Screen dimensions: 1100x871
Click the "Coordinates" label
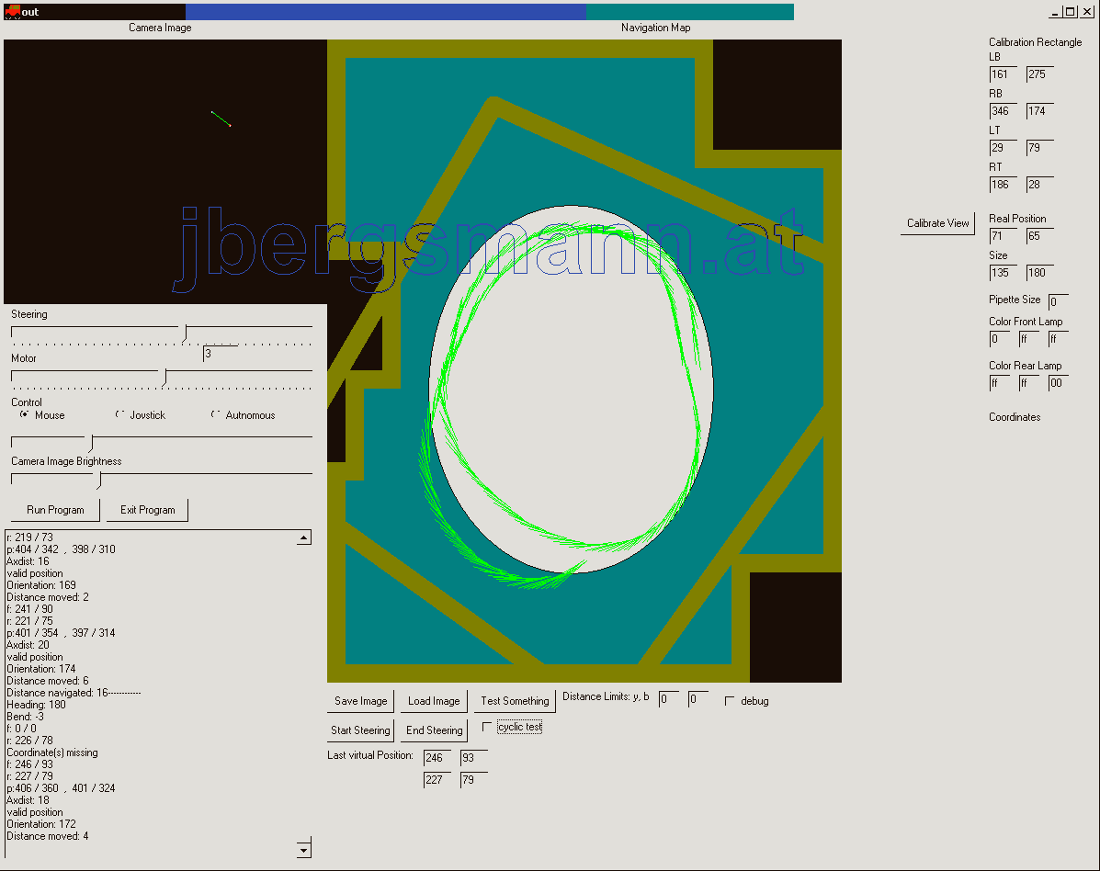coord(1015,417)
